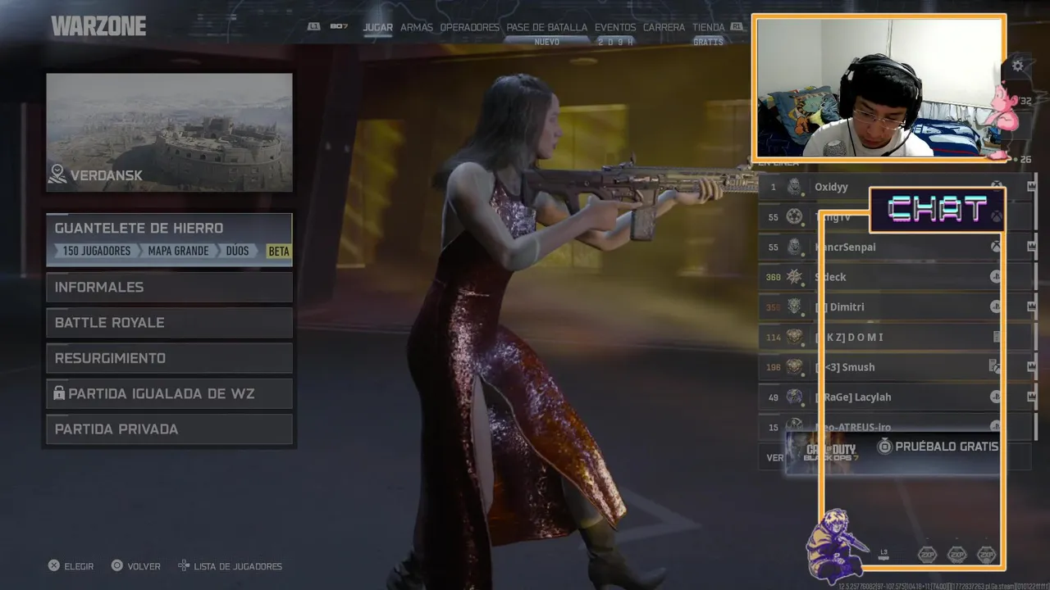
Task: Go to PASE DE BATALLA tab
Action: point(547,27)
